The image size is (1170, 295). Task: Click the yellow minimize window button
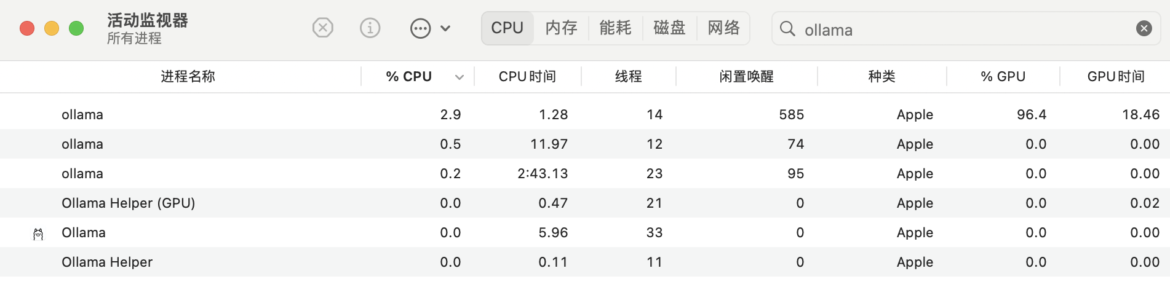[52, 28]
